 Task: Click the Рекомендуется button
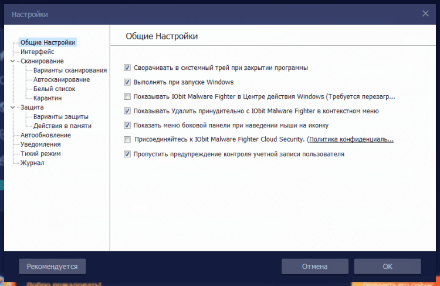click(52, 267)
